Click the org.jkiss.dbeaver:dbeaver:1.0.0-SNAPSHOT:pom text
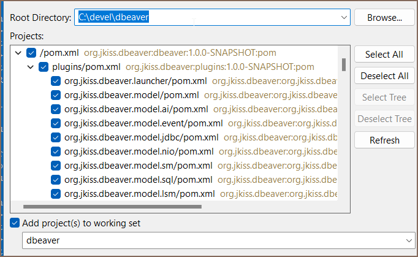This screenshot has height=257, width=418. [180, 53]
